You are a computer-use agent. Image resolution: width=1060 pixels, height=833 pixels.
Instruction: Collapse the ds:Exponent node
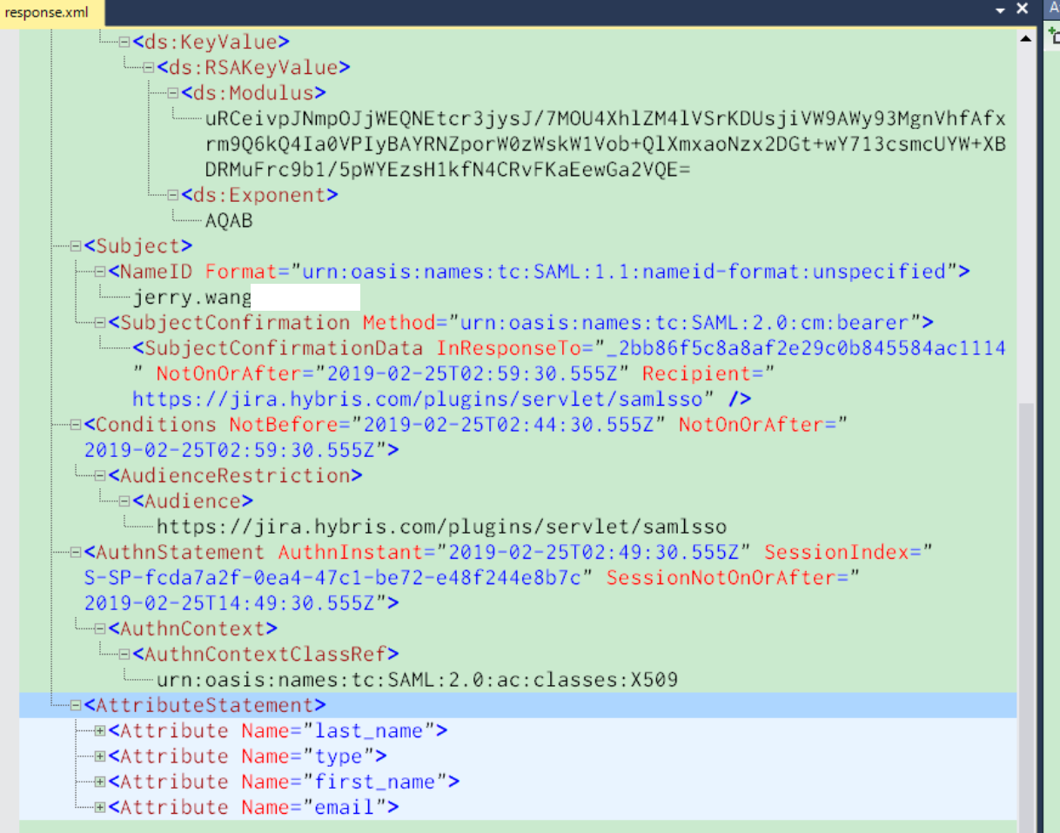tap(173, 195)
